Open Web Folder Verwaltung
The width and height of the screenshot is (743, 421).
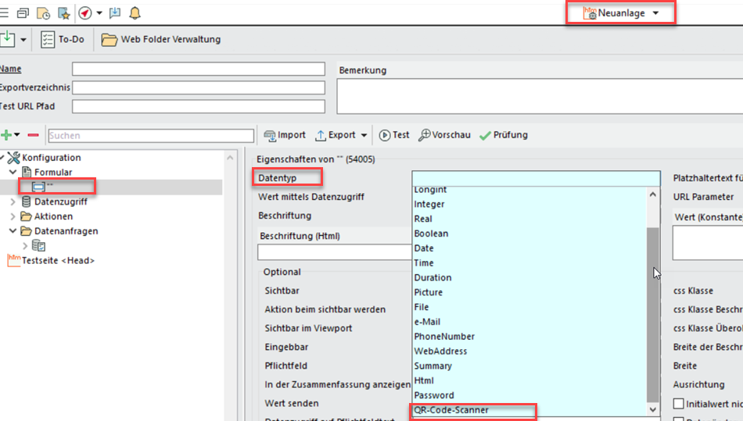(x=161, y=39)
